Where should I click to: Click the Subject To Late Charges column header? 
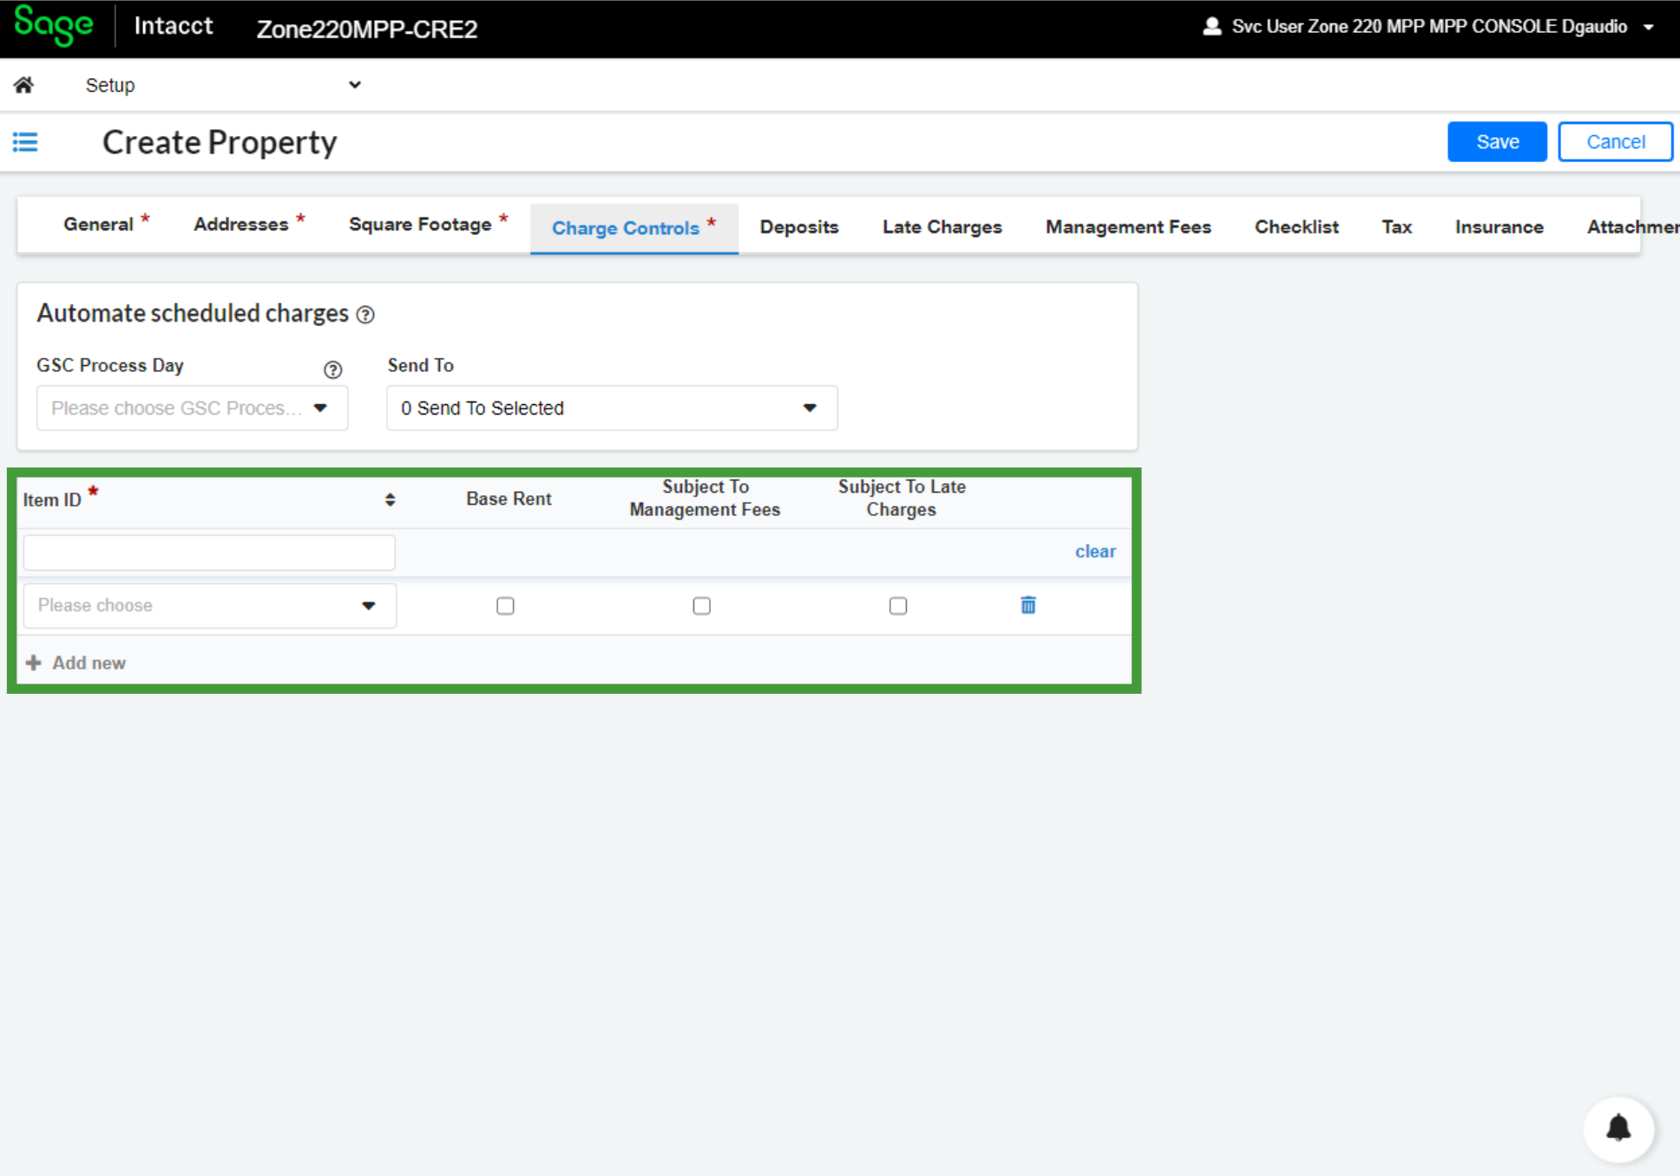click(902, 498)
